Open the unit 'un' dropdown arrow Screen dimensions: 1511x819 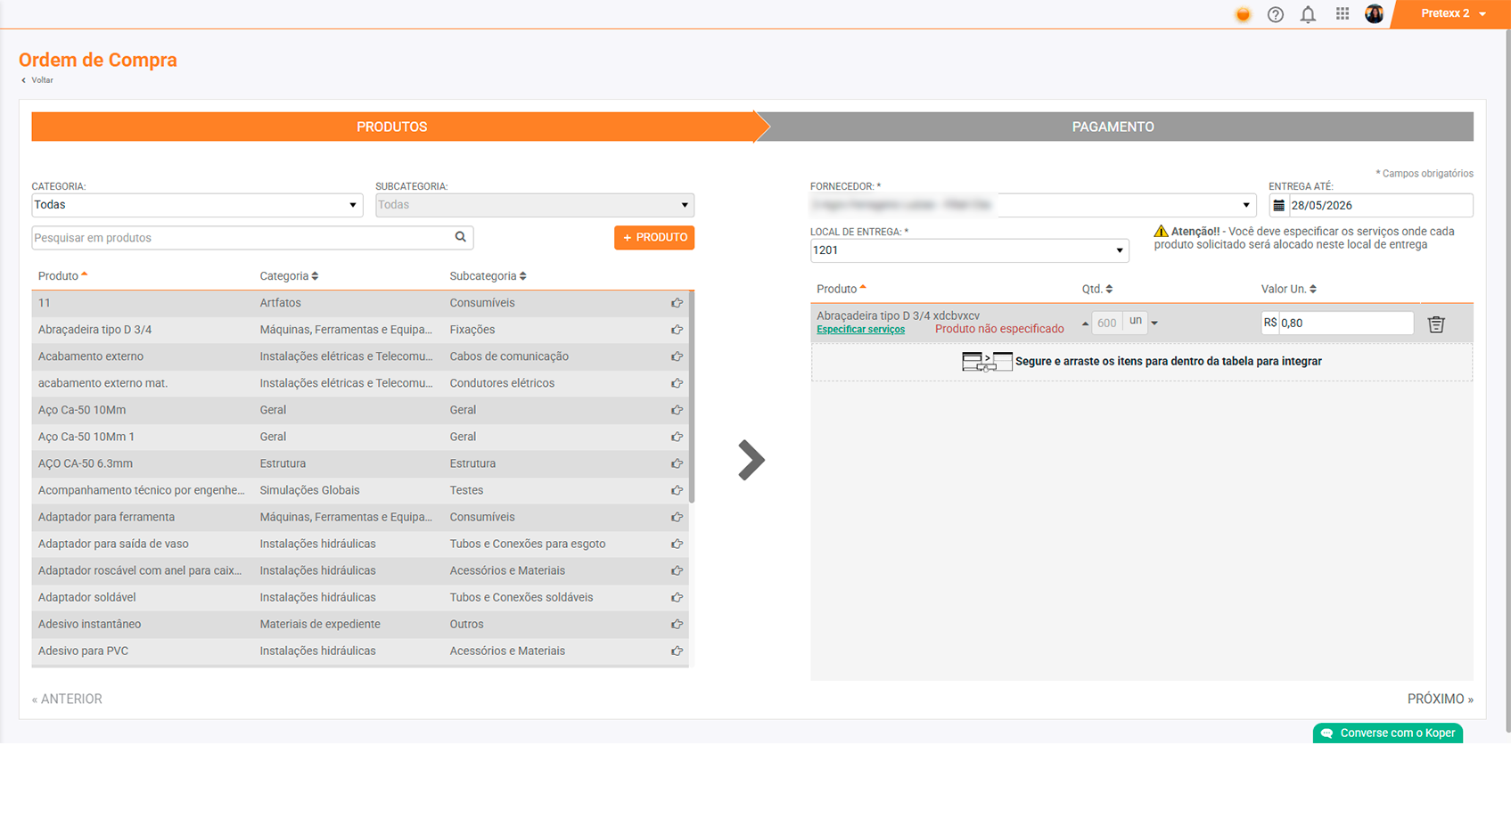coord(1154,323)
